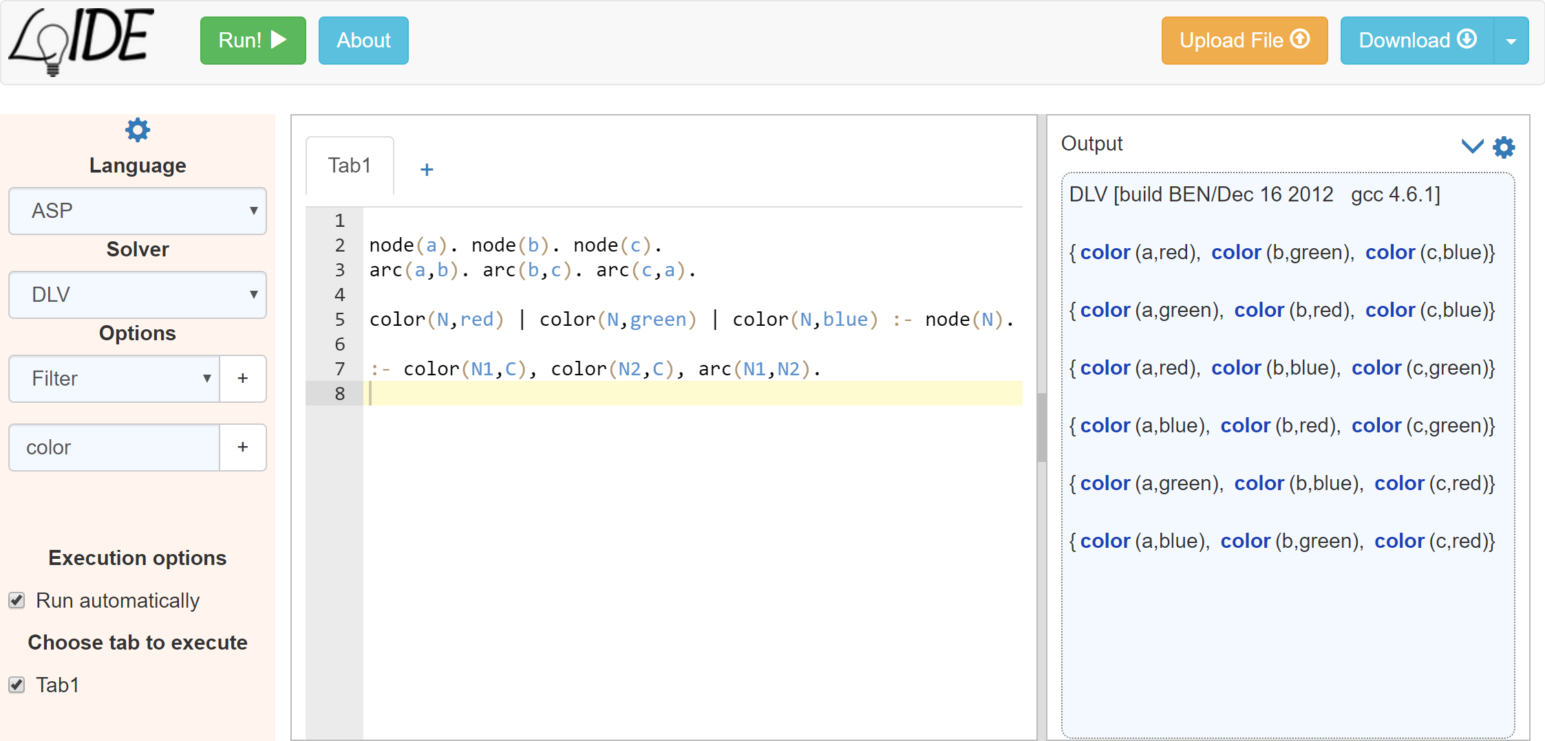
Task: Open the Language dropdown showing ASP
Action: pos(138,211)
